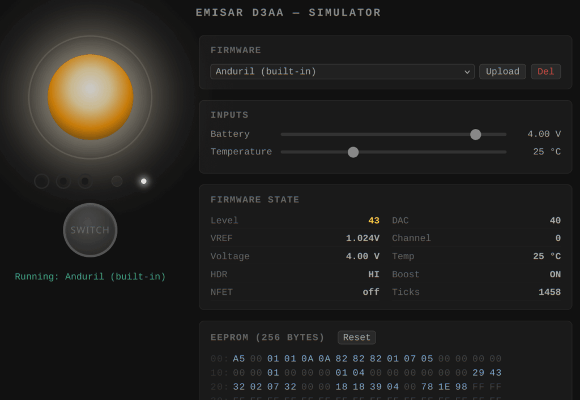Click the EEPROM byte A5 at address 00

click(238, 358)
